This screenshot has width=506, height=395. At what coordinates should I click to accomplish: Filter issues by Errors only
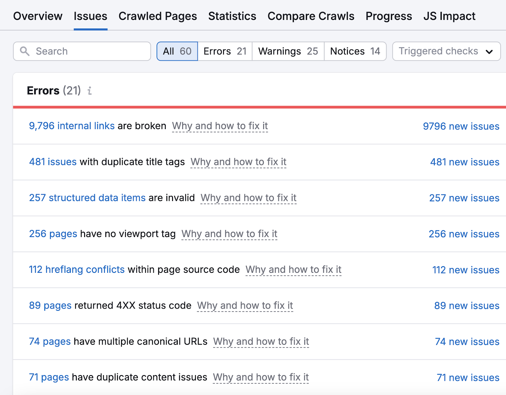click(x=224, y=51)
